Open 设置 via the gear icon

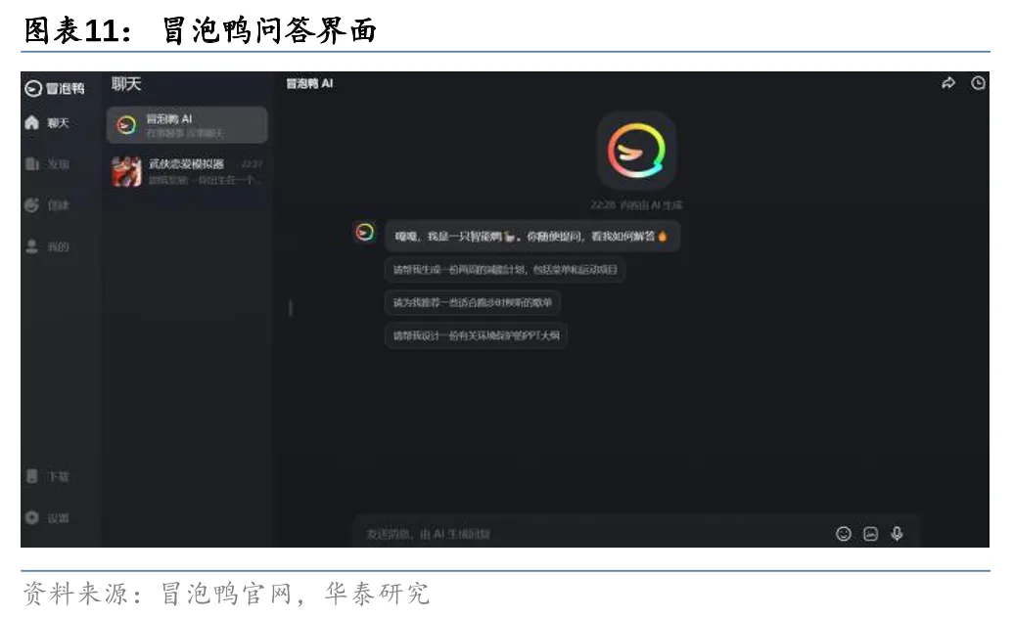pyautogui.click(x=47, y=518)
